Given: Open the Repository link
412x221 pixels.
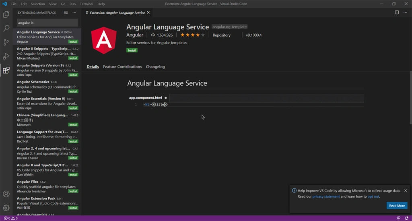Looking at the screenshot, I should click(x=222, y=35).
